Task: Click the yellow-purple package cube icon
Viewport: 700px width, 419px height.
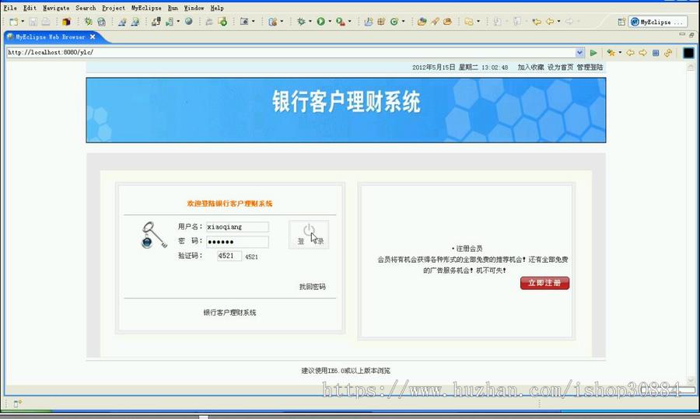Action: click(x=66, y=22)
